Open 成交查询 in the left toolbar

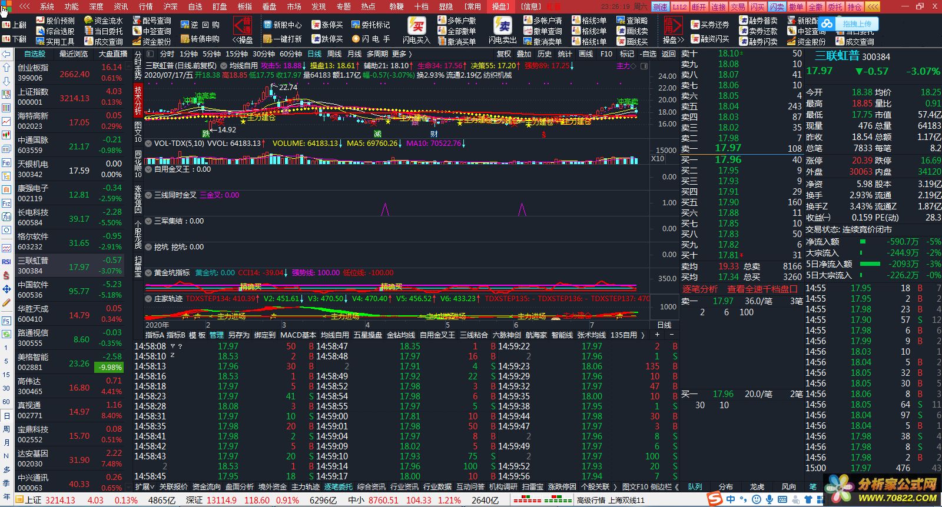(x=104, y=42)
